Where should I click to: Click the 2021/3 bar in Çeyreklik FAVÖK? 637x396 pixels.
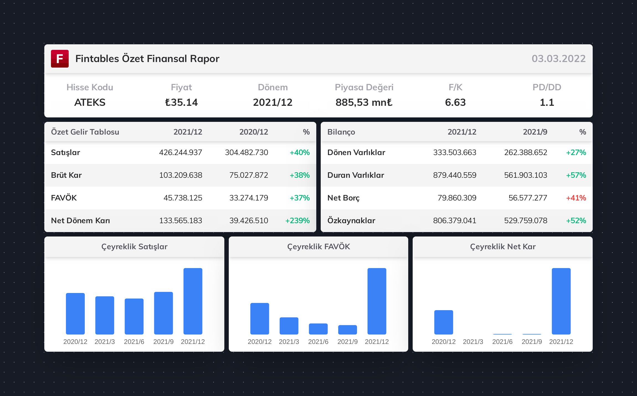(x=289, y=326)
